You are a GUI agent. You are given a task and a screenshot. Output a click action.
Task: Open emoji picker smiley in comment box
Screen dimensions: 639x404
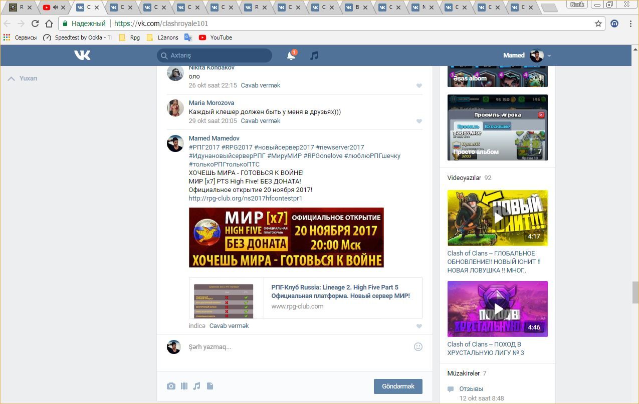tap(418, 346)
